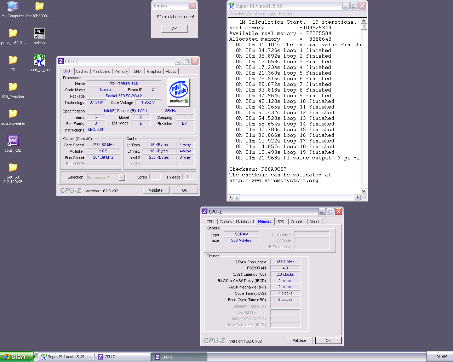The image size is (453, 362).
Task: Click the Bus Speed value 204.09 MHz
Action: tap(103, 157)
